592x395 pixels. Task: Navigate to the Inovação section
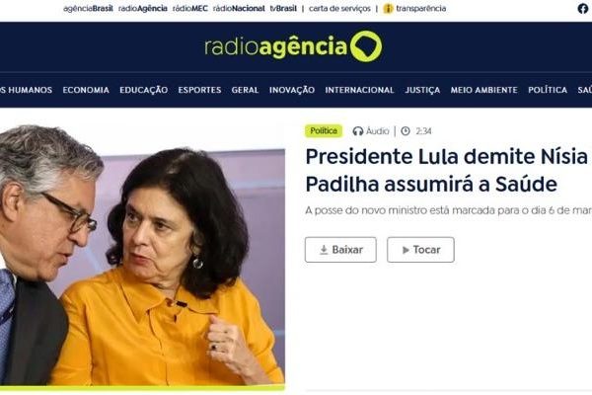(292, 90)
